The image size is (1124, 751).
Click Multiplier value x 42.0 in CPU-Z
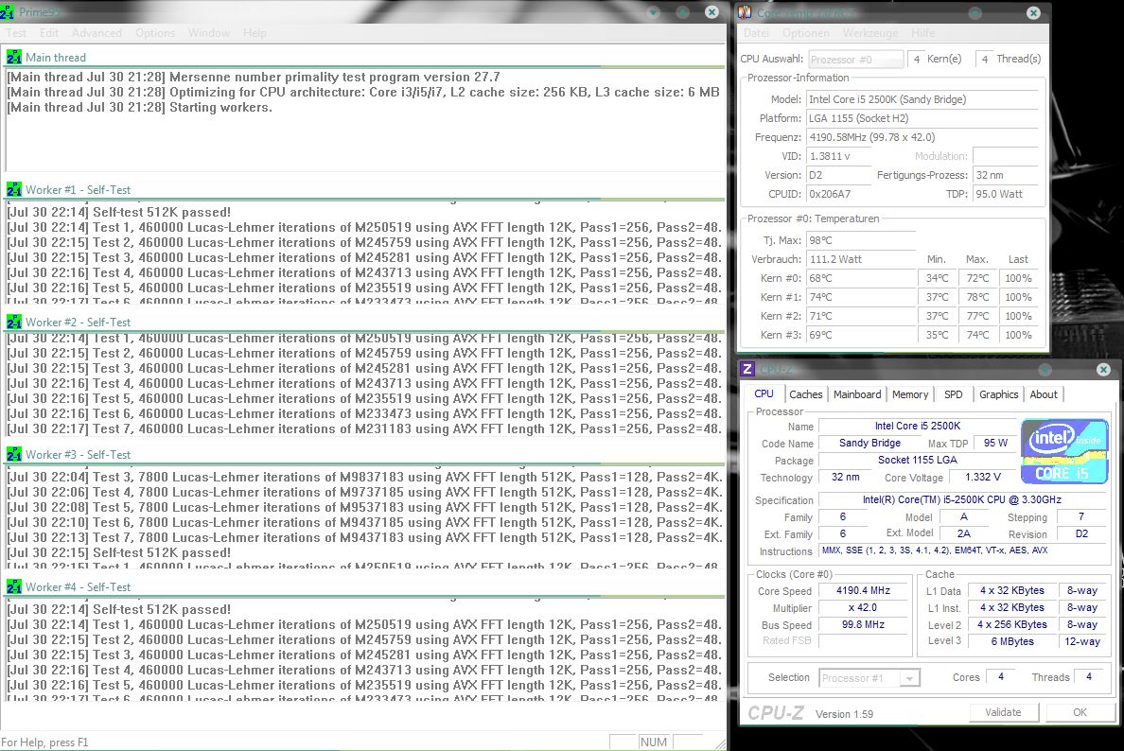(x=863, y=607)
